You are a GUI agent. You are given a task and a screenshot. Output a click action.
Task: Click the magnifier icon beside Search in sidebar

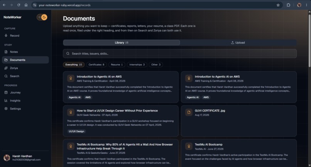click(x=6, y=76)
